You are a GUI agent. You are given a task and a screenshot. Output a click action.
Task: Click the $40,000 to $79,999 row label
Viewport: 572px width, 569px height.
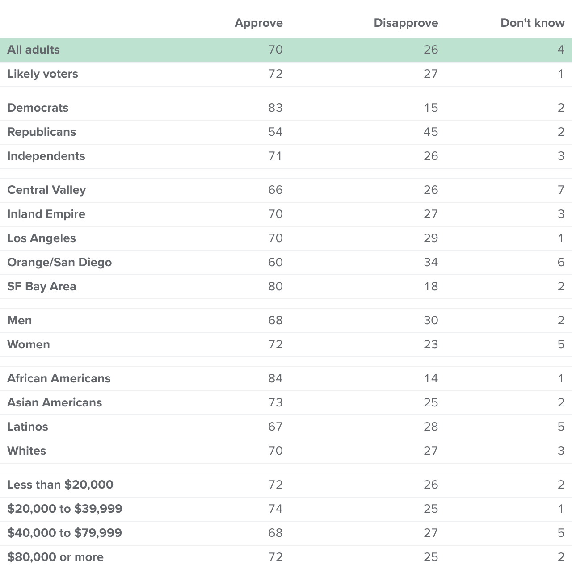65,533
